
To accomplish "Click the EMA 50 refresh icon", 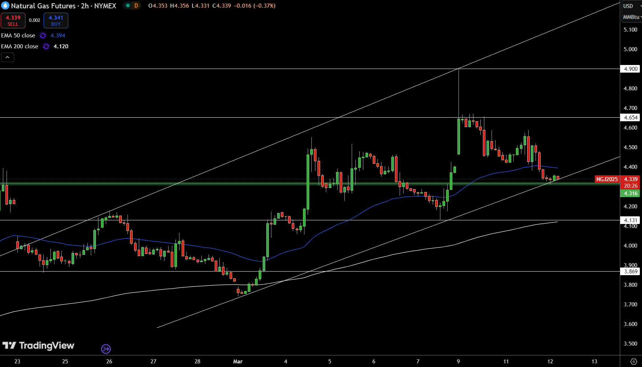I will pyautogui.click(x=43, y=36).
